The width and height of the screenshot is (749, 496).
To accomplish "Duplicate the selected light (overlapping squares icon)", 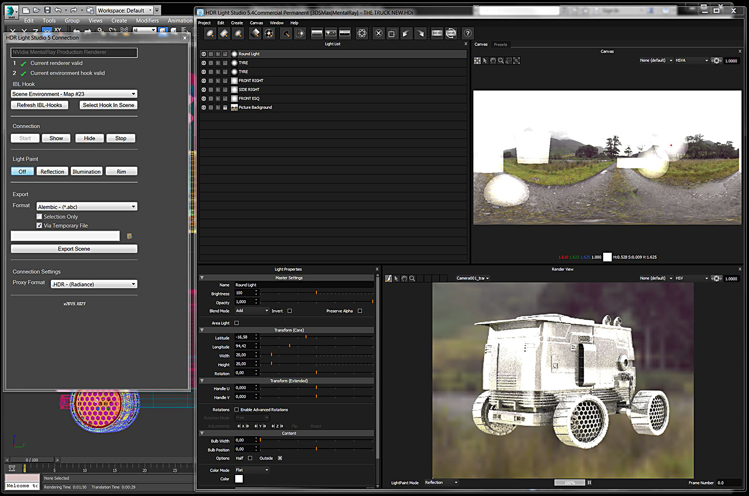I will [392, 33].
